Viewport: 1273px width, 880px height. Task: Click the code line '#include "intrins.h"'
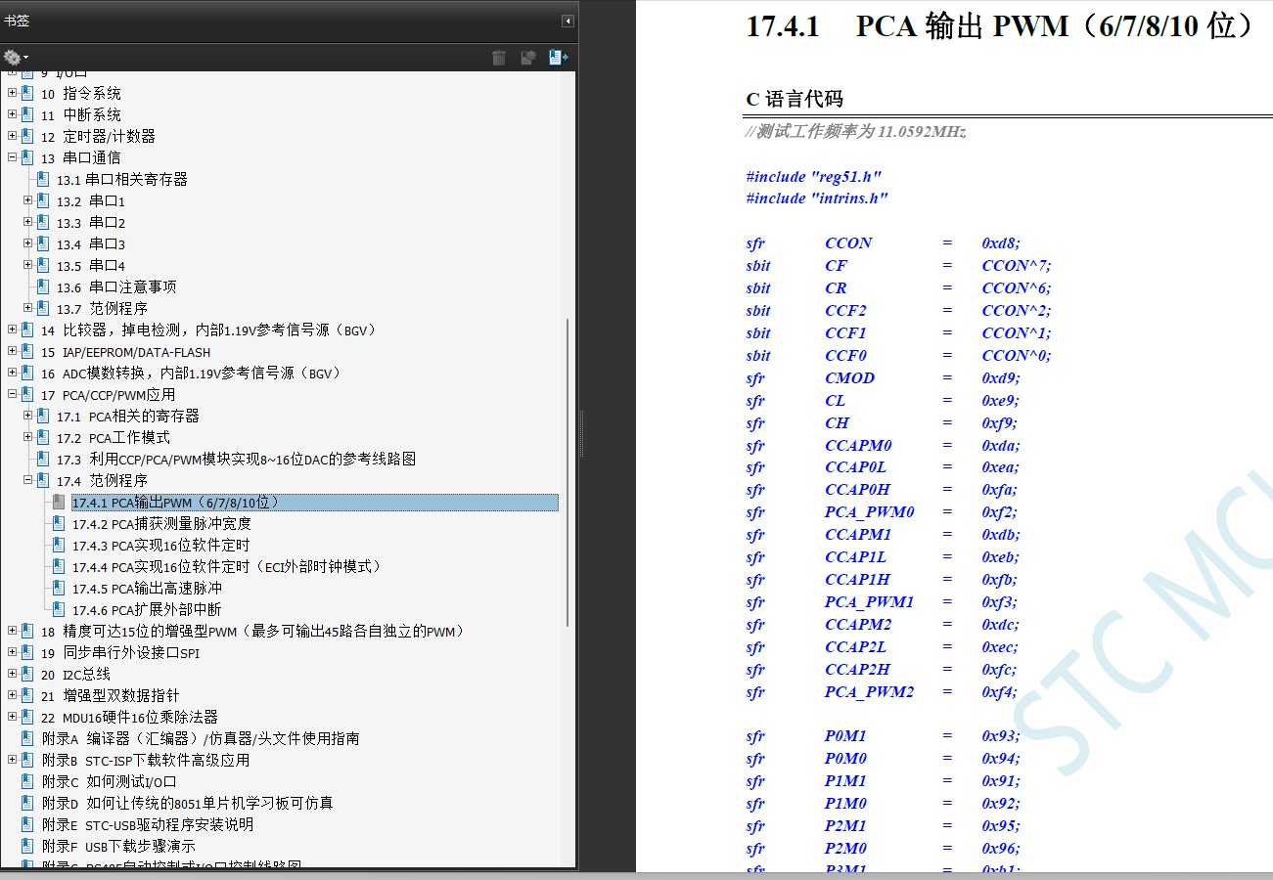click(817, 198)
